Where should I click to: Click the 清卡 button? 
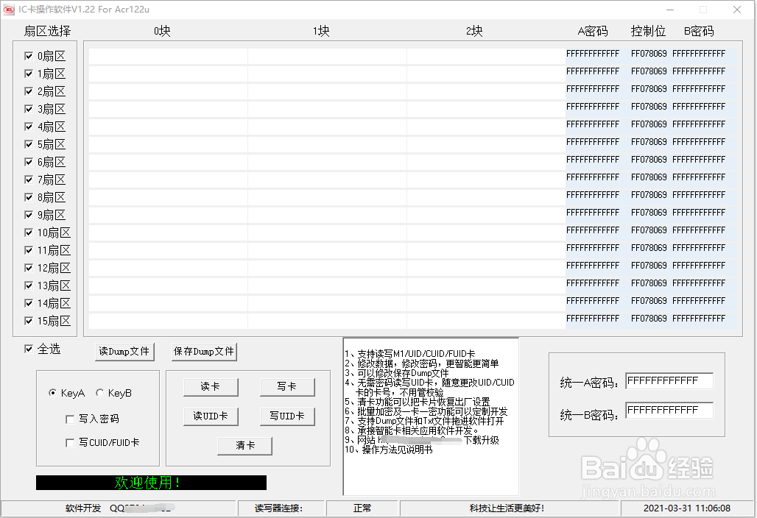(244, 446)
